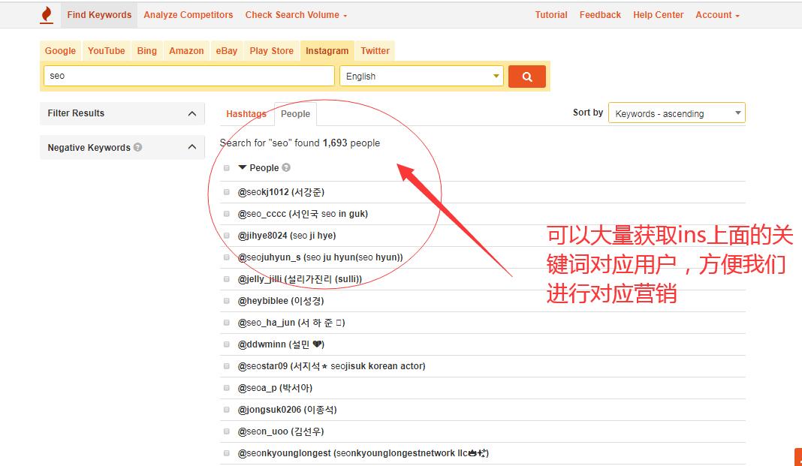Switch to the Hashtags tab
Screen dimensions: 802x466
pyautogui.click(x=246, y=113)
